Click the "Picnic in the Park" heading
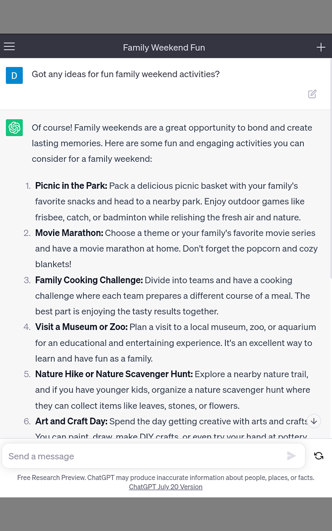The image size is (332, 531). point(71,186)
